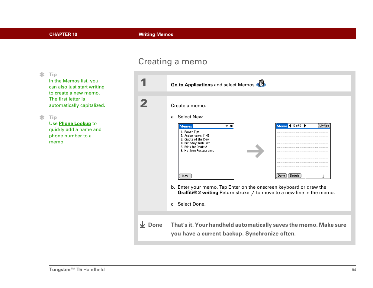
Task: Click the asterisk icon beside the first Tip
Action: coord(42,75)
